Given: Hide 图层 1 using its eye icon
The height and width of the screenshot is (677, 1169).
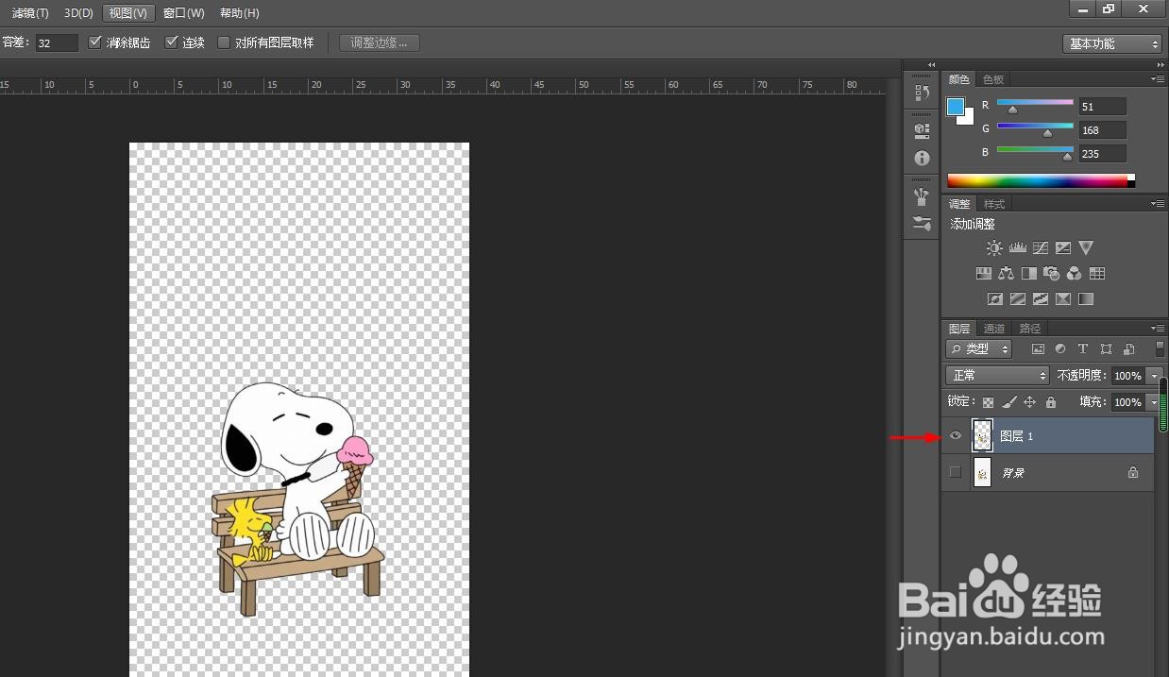Looking at the screenshot, I should point(956,435).
